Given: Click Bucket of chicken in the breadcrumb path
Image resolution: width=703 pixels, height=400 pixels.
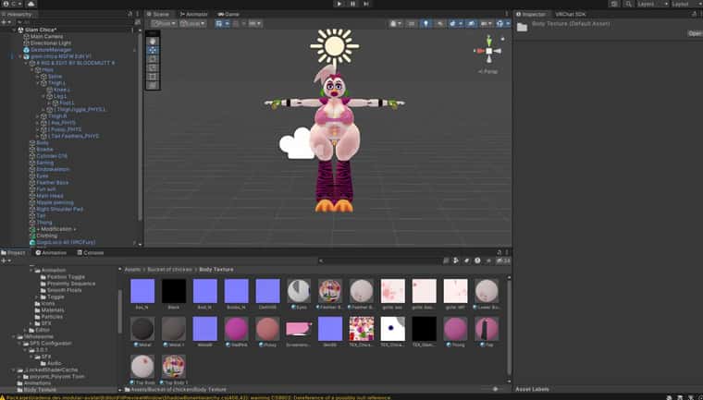Looking at the screenshot, I should click(x=169, y=269).
